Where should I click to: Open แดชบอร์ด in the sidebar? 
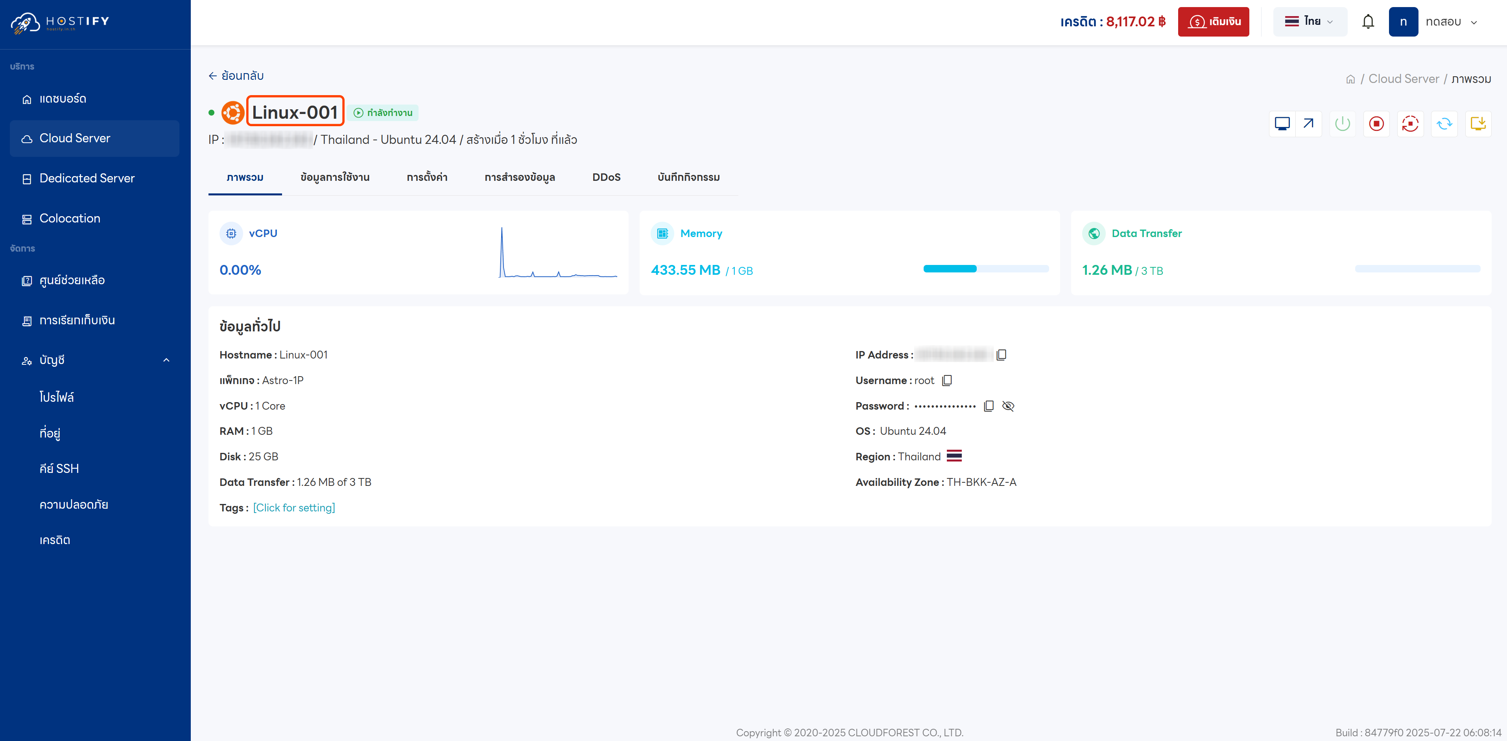click(95, 99)
